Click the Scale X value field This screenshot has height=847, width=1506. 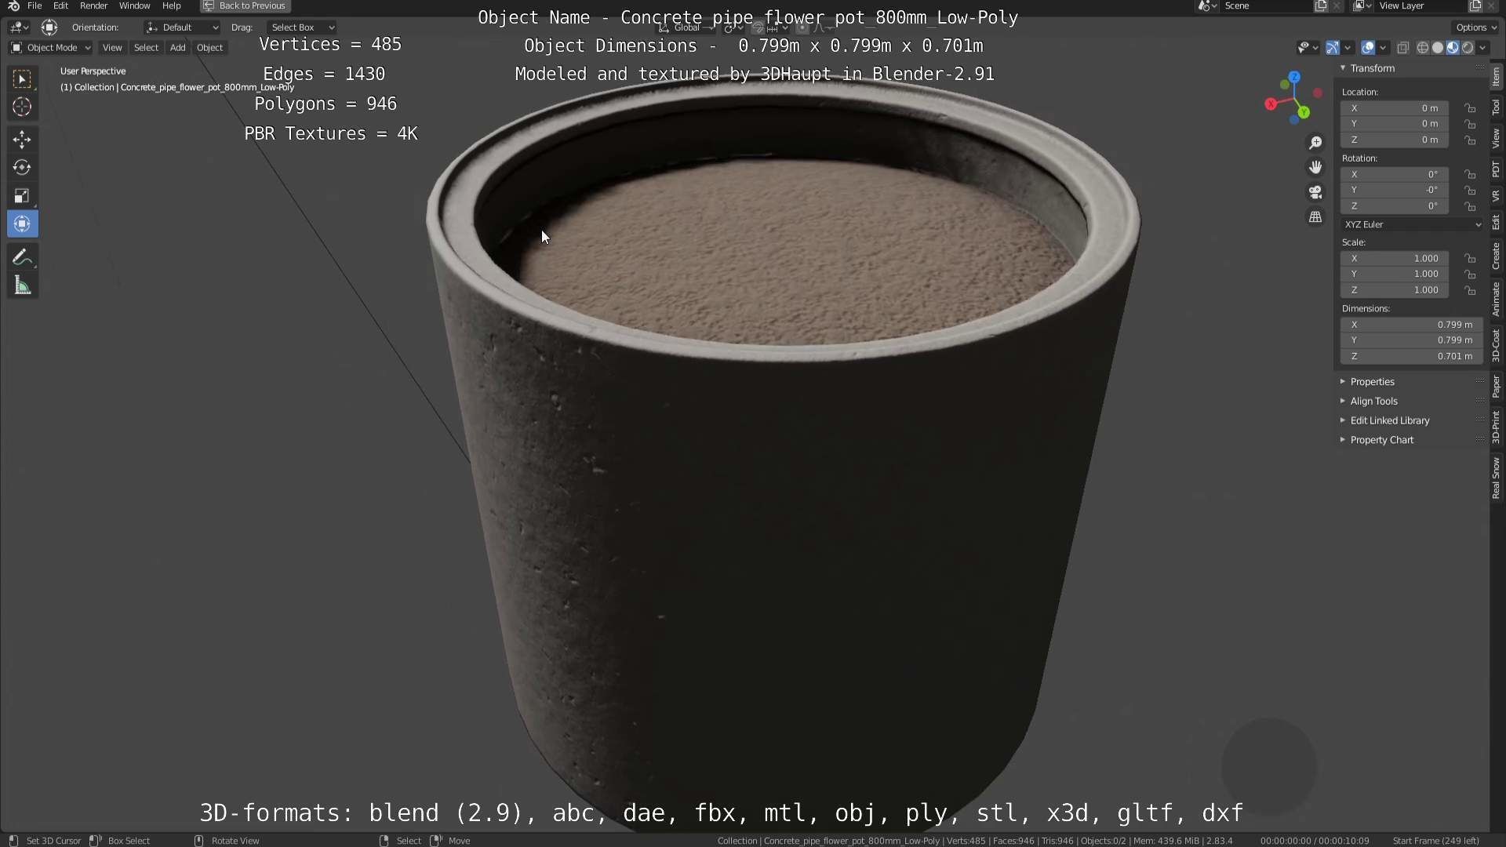(x=1395, y=258)
